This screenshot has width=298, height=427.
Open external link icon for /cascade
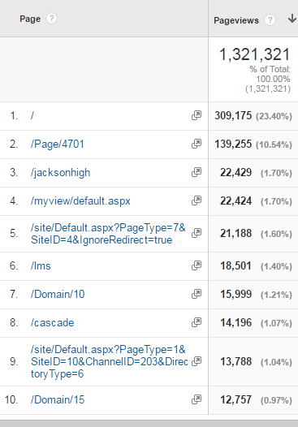(x=197, y=322)
